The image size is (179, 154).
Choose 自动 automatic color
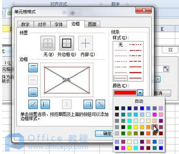[x=139, y=101]
